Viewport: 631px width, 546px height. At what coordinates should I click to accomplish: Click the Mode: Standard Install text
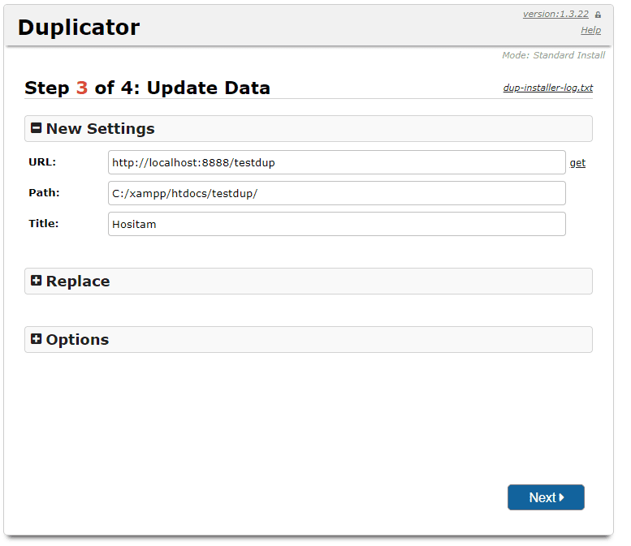click(x=553, y=56)
